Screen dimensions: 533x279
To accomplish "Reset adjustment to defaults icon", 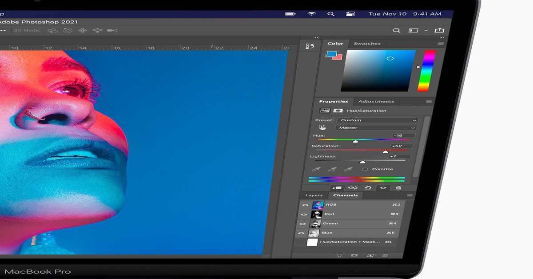I will [x=368, y=187].
